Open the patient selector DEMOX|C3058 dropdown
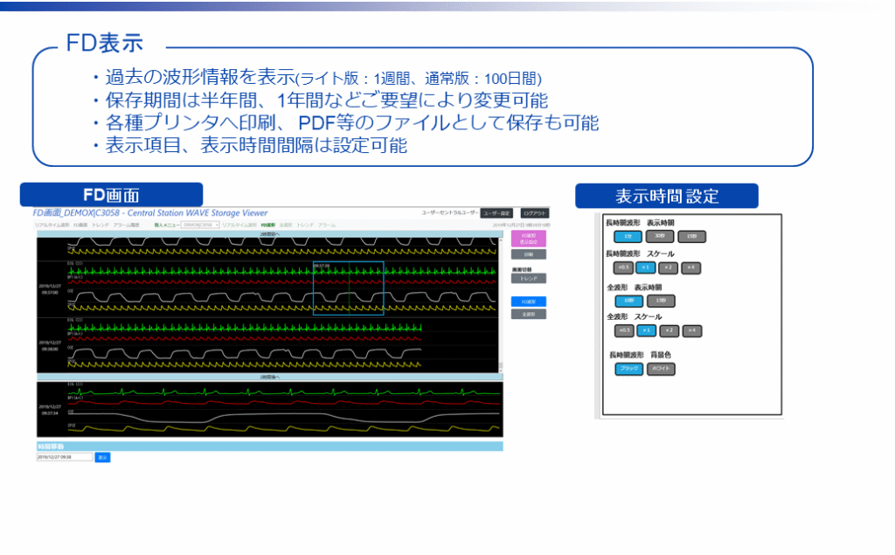Image resolution: width=895 pixels, height=555 pixels. (x=200, y=225)
